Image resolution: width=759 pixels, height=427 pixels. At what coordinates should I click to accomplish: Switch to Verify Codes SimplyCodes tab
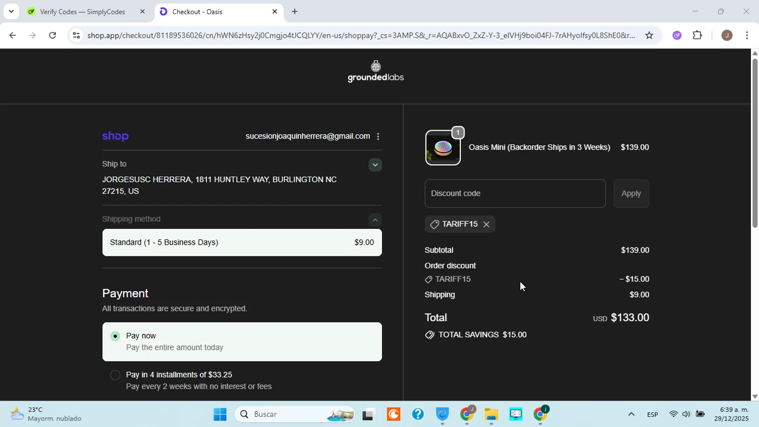[82, 12]
